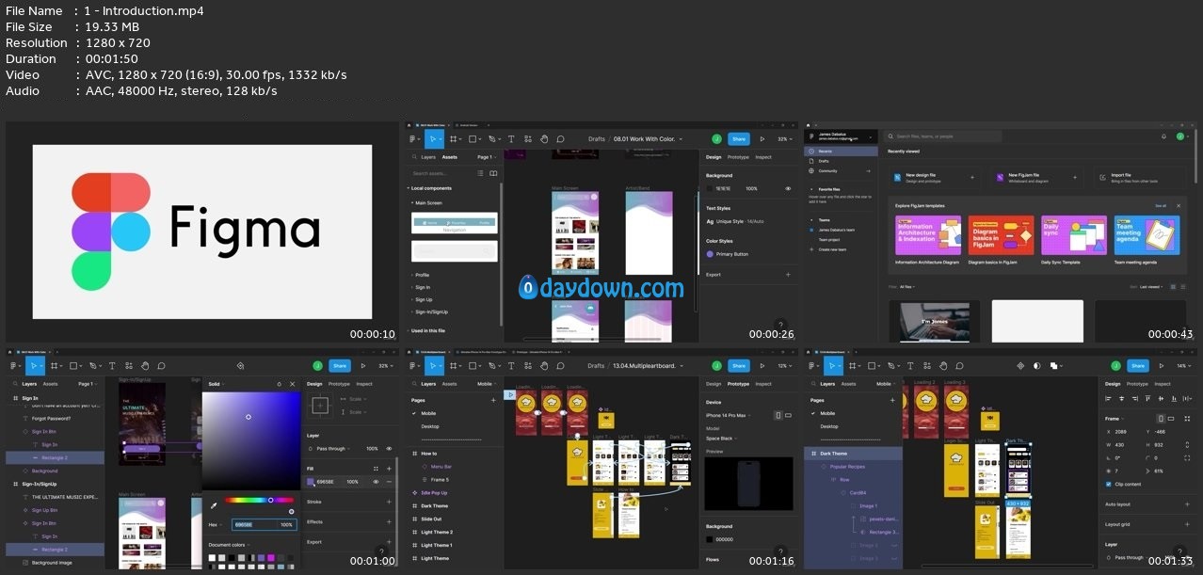Expand the Profile components group
This screenshot has width=1203, height=575.
tap(422, 275)
